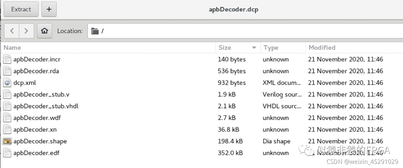Select the apbDecoder.edf file
This screenshot has height=168, width=403.
(36, 153)
